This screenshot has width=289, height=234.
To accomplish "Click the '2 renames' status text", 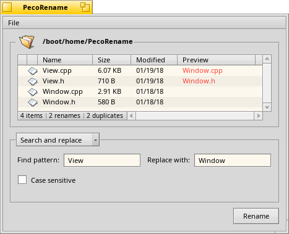I will coord(64,115).
